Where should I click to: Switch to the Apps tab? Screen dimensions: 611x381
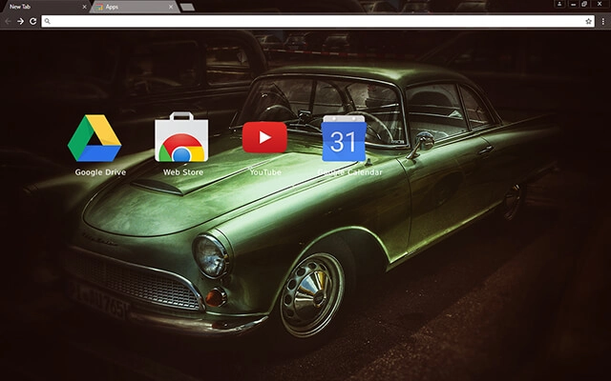tap(135, 7)
